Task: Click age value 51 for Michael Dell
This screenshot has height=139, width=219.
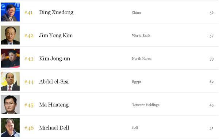Action: (211, 128)
